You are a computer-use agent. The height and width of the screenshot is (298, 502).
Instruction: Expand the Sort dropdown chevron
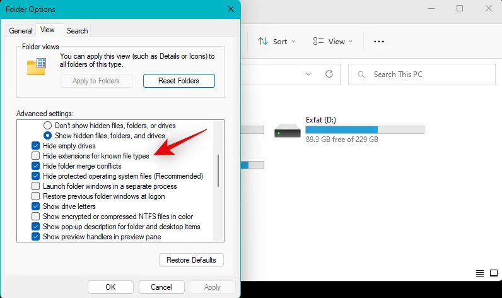point(293,41)
